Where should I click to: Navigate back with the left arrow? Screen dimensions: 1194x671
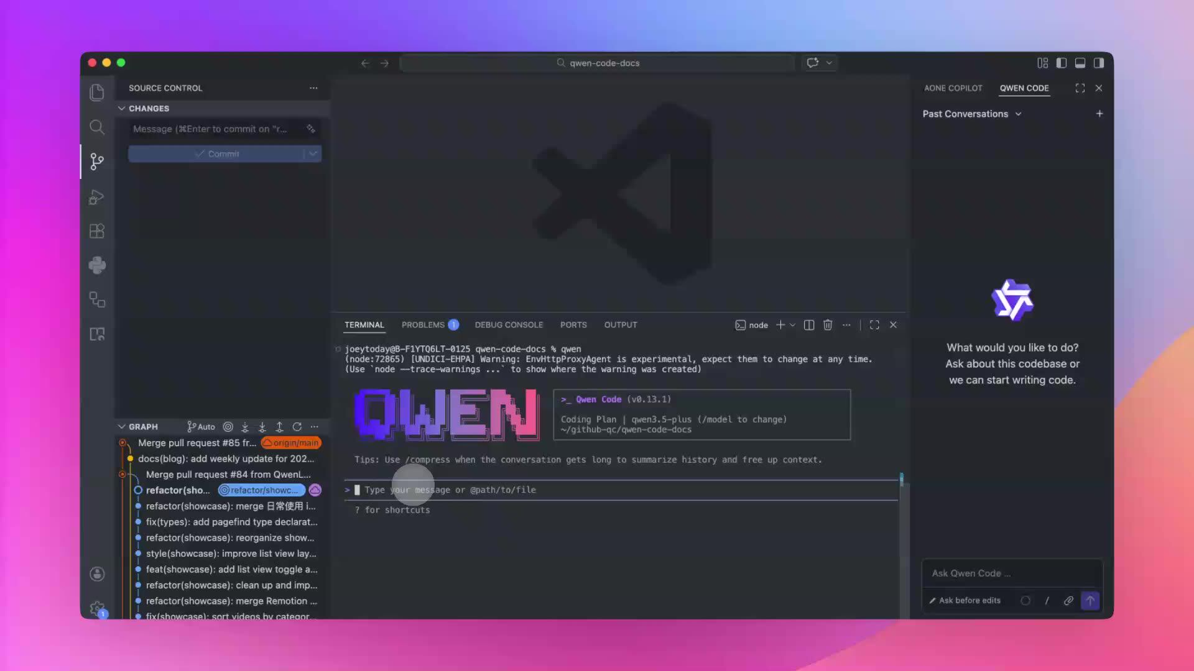point(365,63)
